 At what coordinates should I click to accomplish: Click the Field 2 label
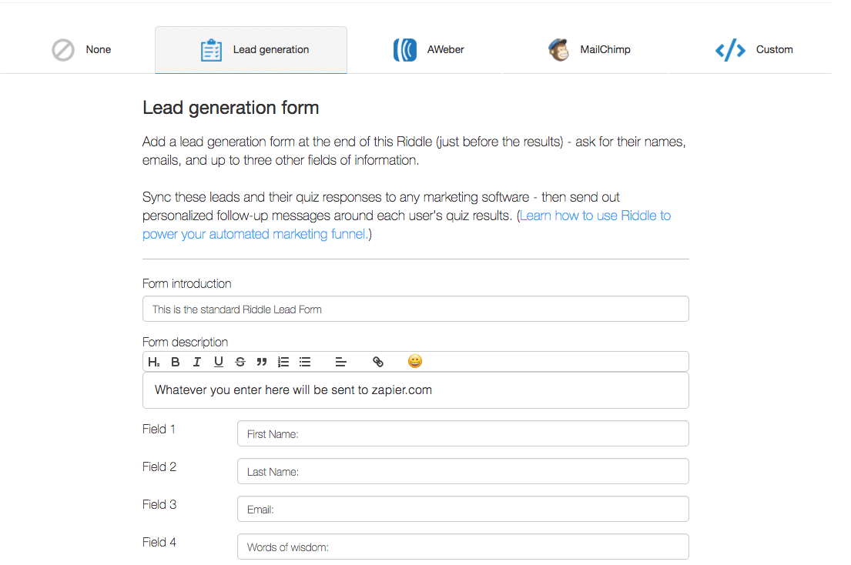[159, 467]
